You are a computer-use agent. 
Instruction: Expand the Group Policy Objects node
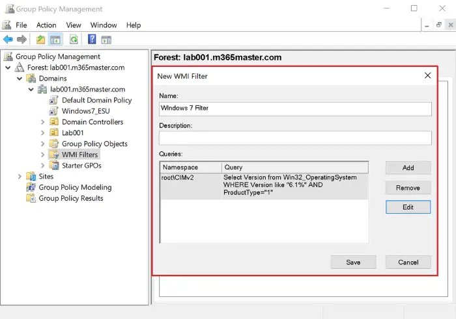coord(43,144)
